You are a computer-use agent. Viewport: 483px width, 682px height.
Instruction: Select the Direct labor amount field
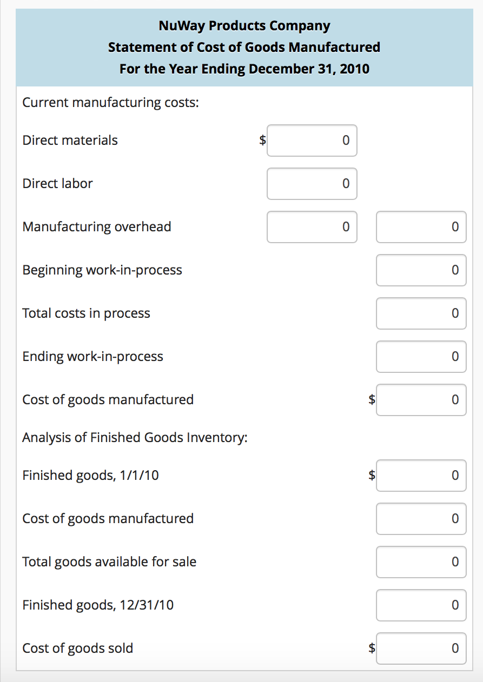pyautogui.click(x=312, y=184)
